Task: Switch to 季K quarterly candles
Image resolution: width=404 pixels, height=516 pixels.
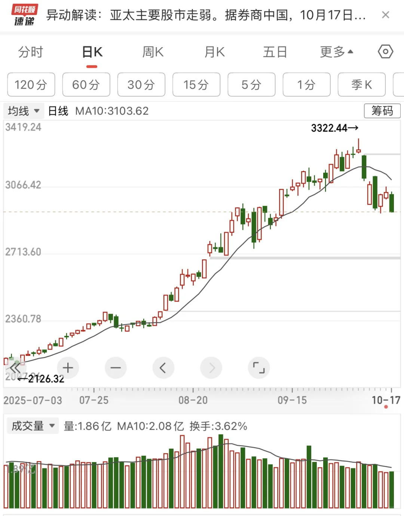Action: click(x=361, y=85)
